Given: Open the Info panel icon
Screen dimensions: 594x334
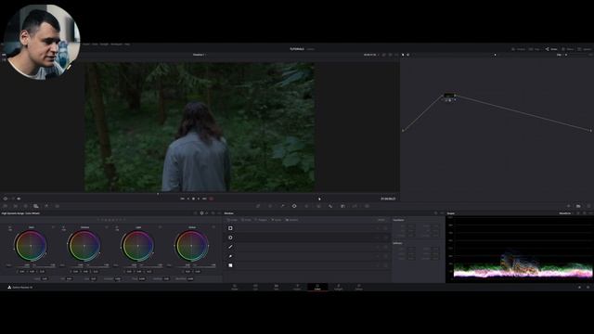Looking at the screenshot, I should click(x=588, y=206).
